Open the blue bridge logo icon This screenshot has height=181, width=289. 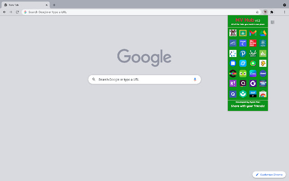233,43
